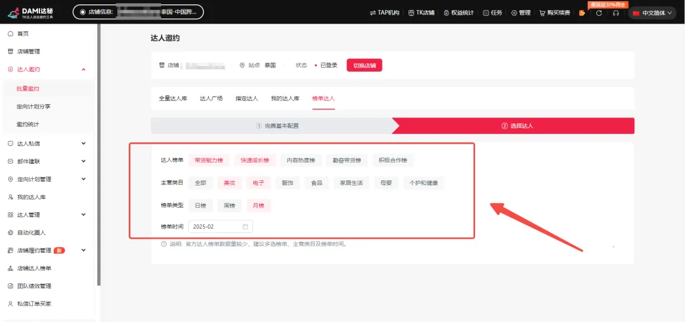This screenshot has width=685, height=322.
Task: Click the TK店铺 shop icon
Action: click(411, 13)
